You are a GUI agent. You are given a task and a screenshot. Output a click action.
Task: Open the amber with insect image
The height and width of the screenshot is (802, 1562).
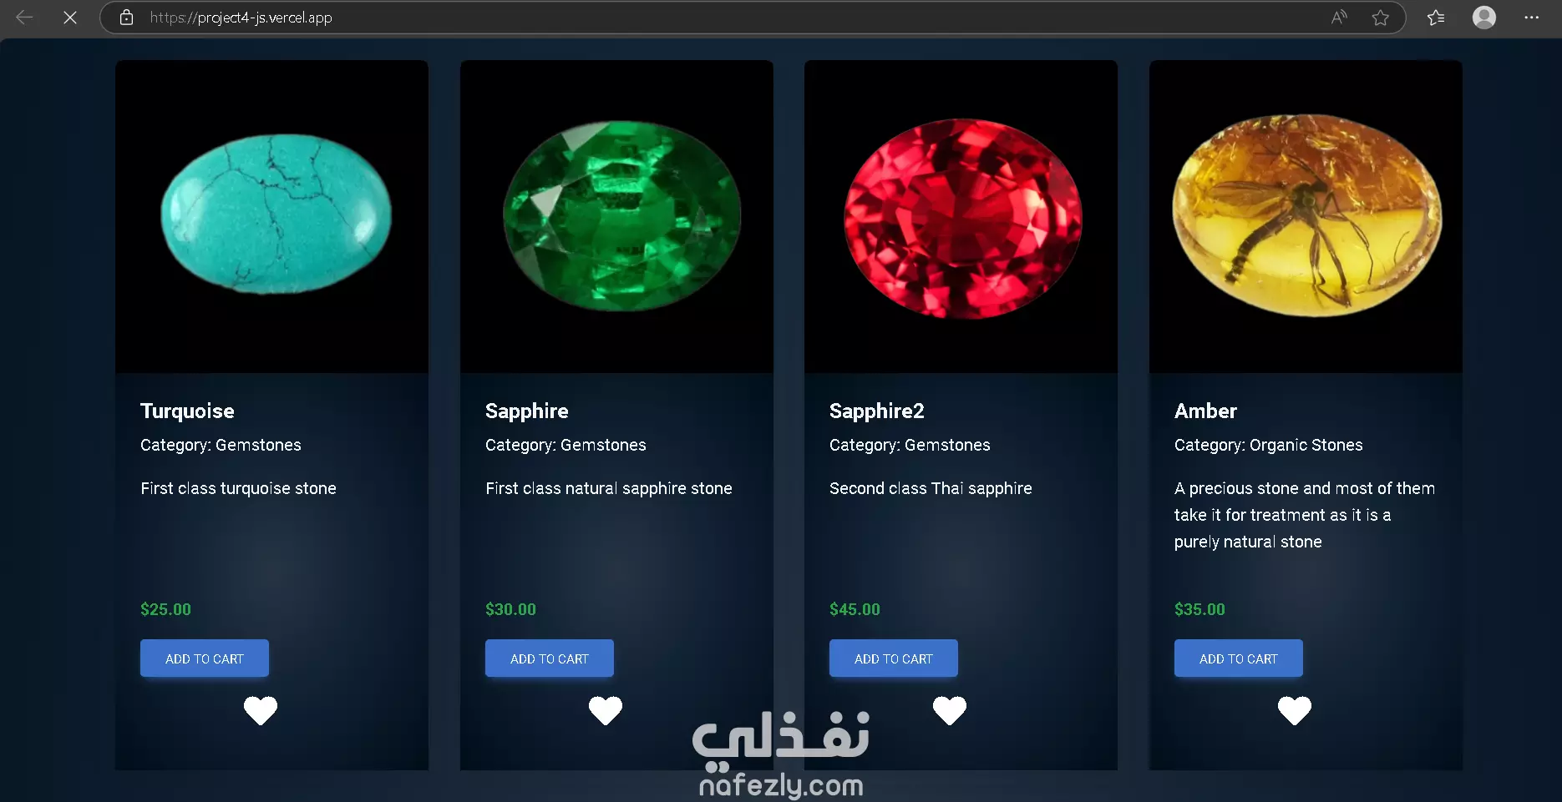(1306, 217)
